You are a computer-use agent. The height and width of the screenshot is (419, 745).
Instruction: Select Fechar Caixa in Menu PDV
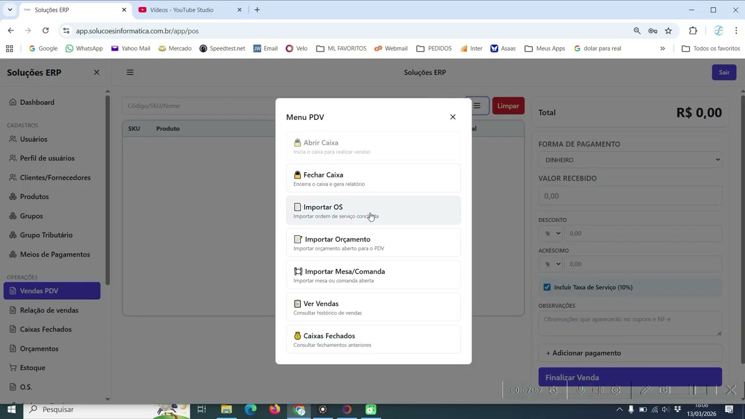tap(373, 179)
